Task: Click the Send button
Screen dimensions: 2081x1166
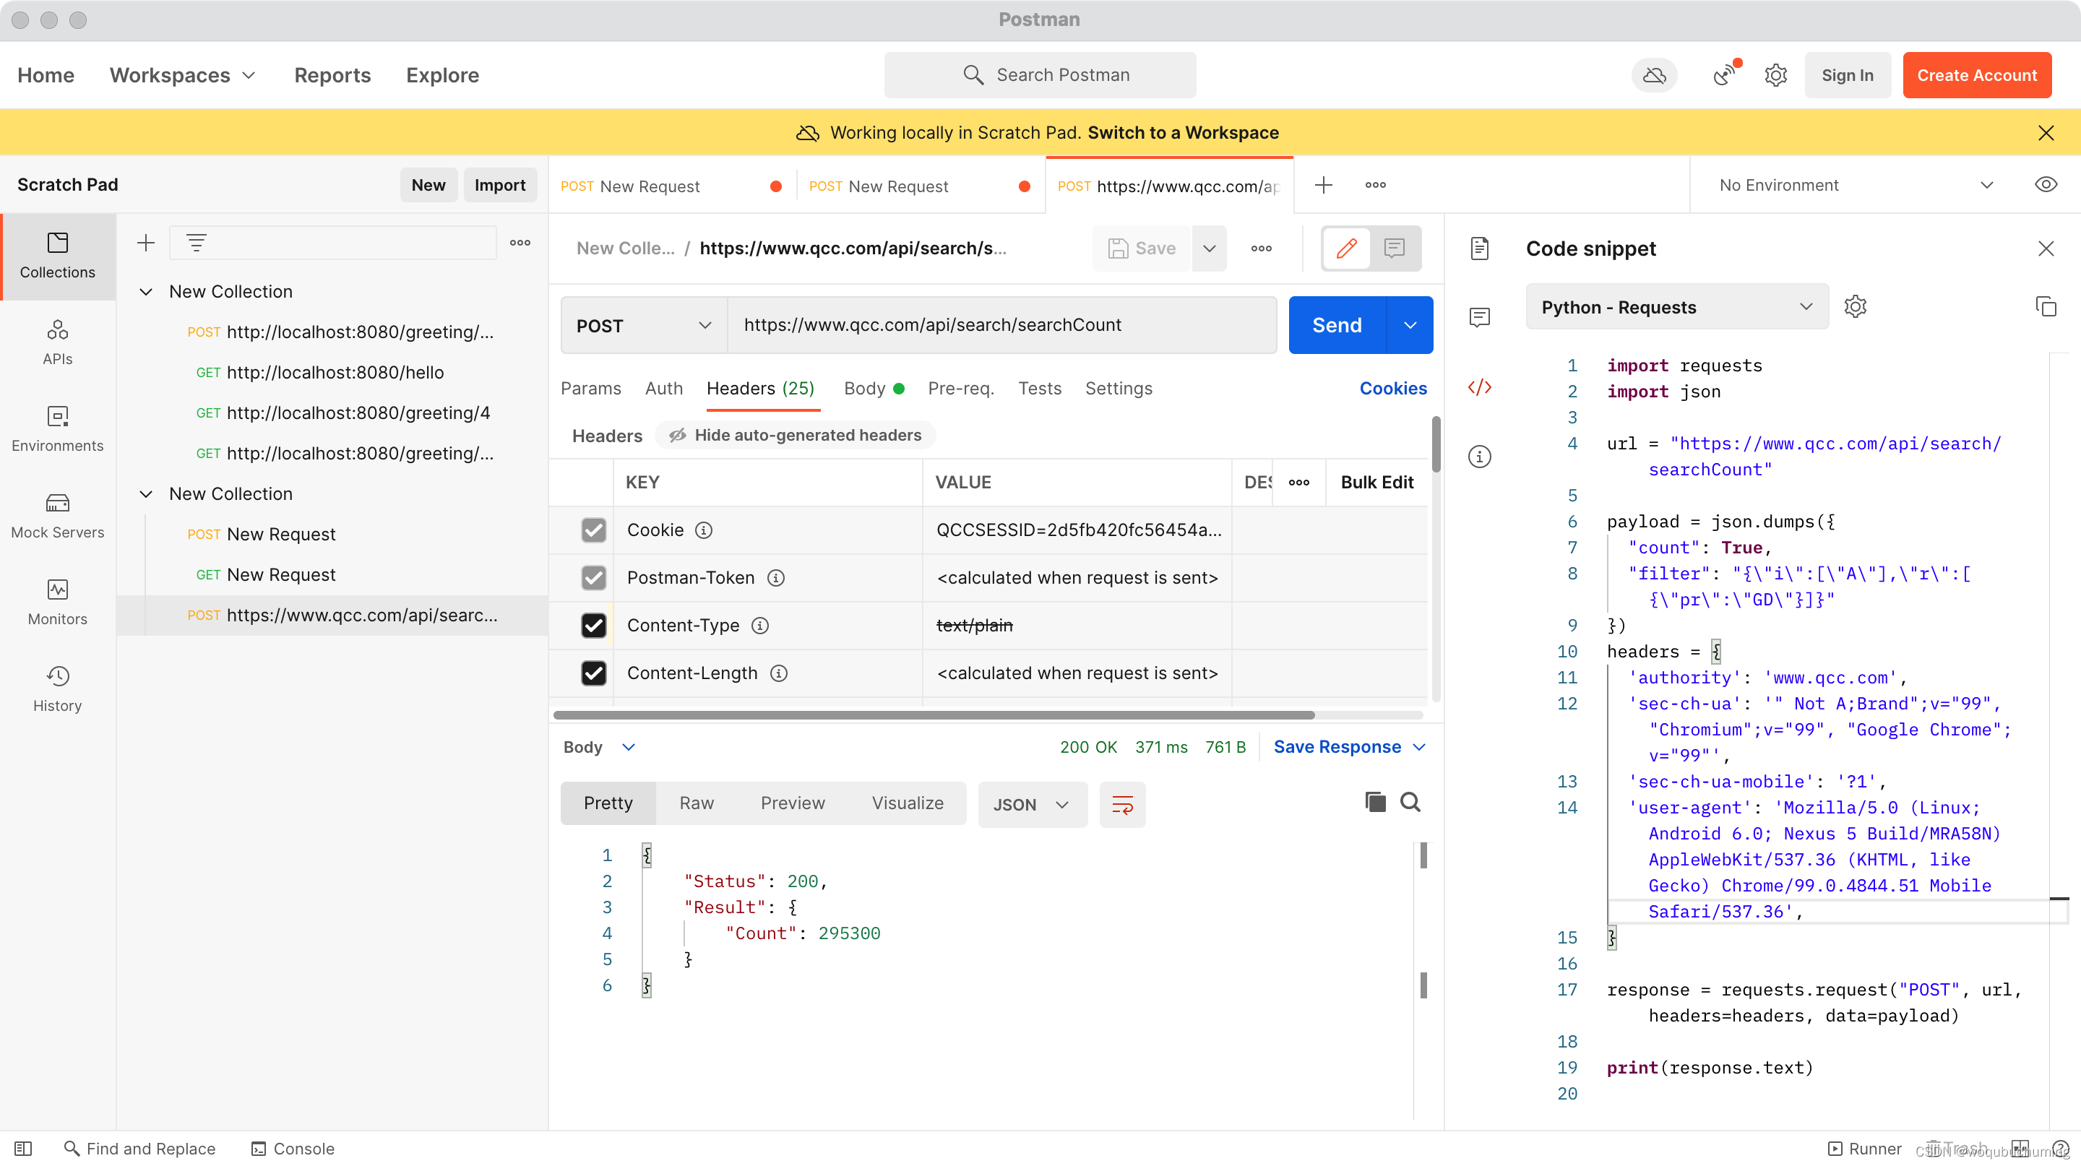Action: 1337,325
